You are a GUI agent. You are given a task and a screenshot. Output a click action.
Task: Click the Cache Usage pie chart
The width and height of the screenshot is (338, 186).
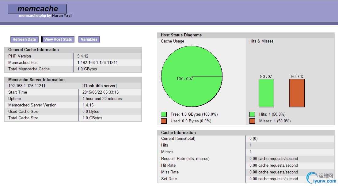click(192, 76)
